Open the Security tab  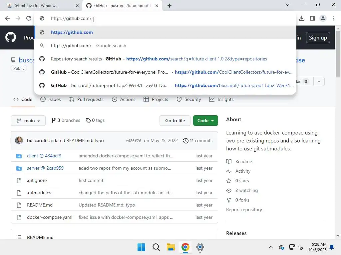pos(189,99)
